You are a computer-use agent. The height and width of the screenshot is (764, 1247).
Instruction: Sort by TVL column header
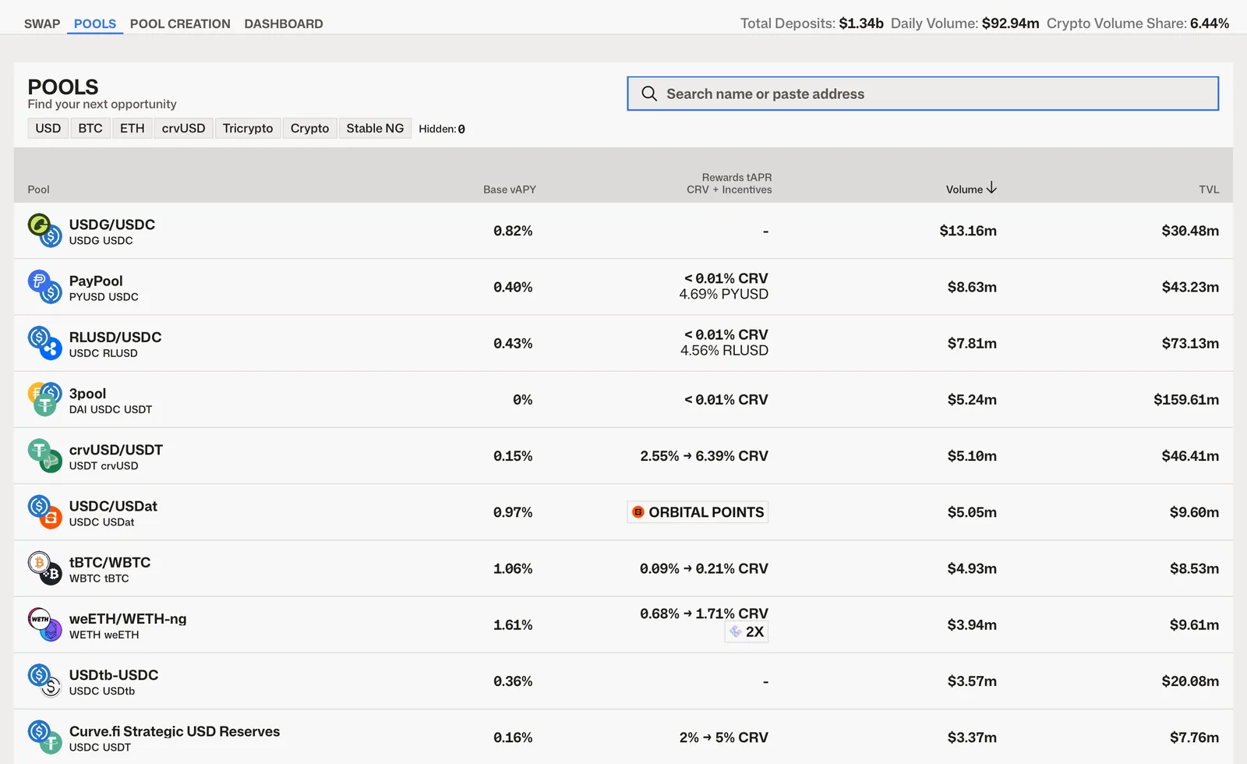pyautogui.click(x=1209, y=189)
